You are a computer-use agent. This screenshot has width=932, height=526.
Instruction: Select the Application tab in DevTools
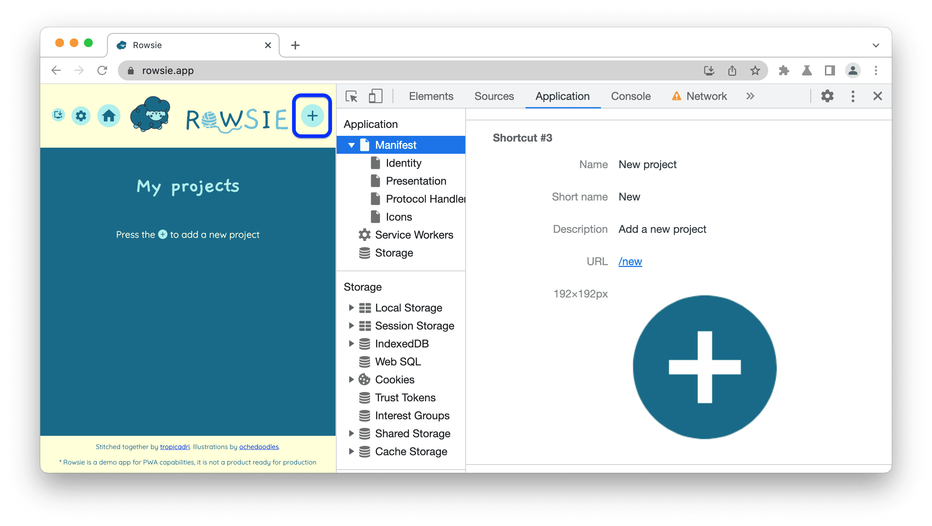coord(563,96)
